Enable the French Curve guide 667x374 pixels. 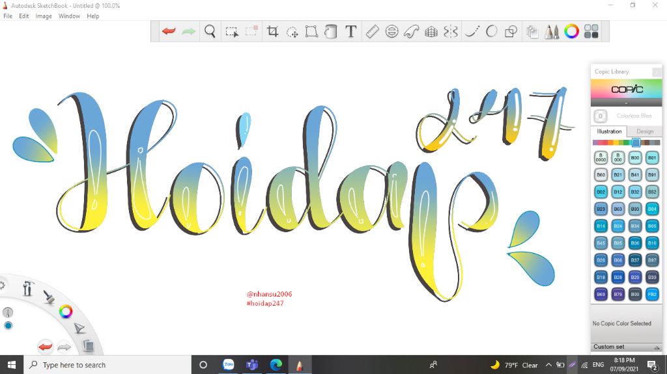click(x=412, y=31)
